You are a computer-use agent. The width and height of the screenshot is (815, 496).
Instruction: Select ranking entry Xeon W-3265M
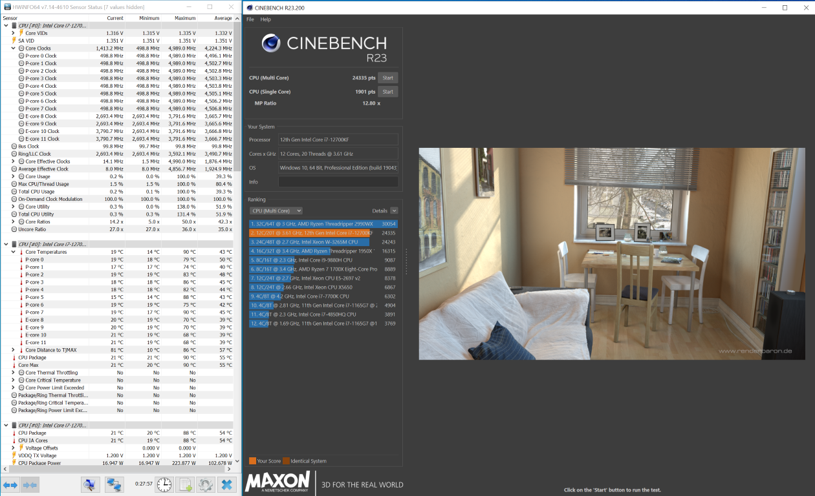point(323,242)
